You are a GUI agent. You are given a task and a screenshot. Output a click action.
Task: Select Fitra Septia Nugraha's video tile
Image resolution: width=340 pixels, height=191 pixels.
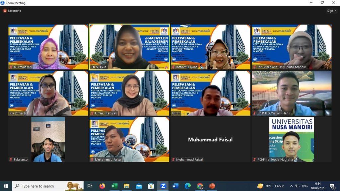[292, 140]
